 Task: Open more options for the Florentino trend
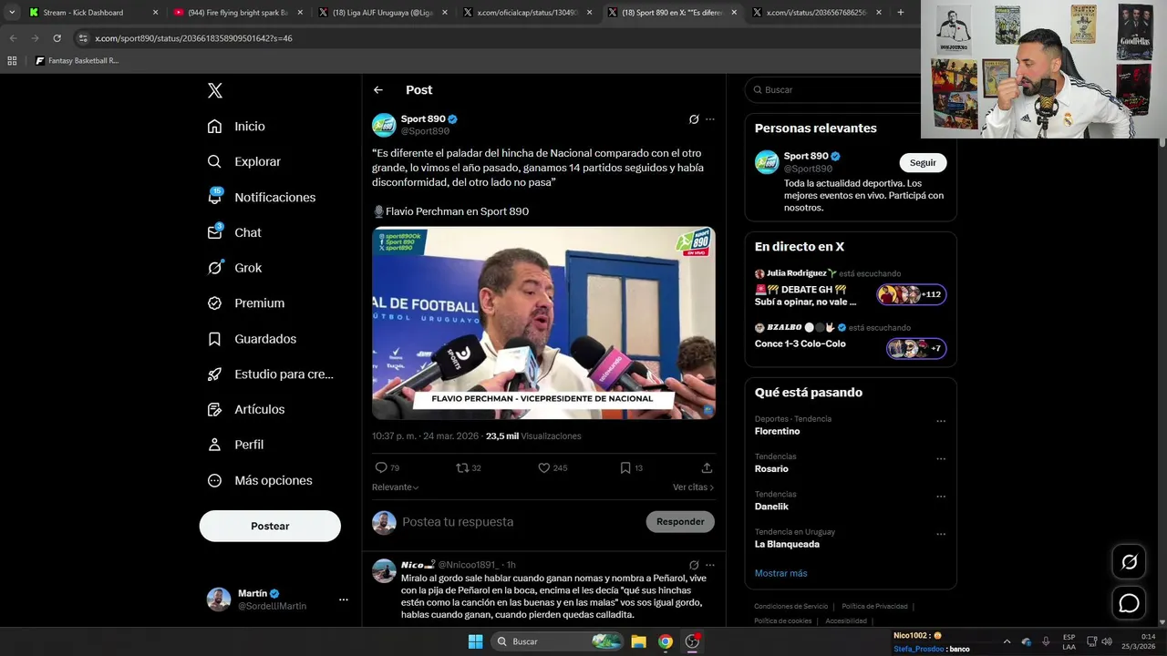click(x=941, y=421)
